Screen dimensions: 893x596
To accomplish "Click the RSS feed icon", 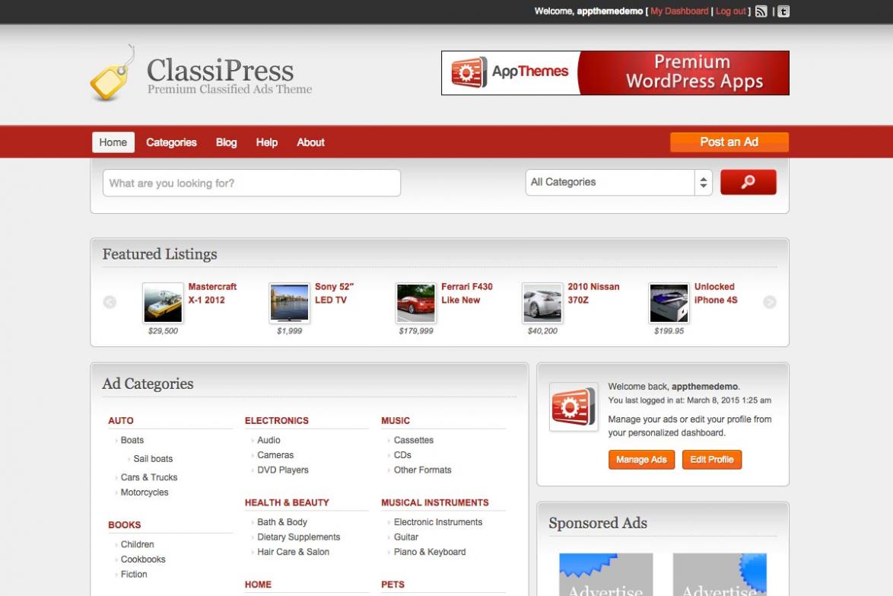I will (x=761, y=11).
